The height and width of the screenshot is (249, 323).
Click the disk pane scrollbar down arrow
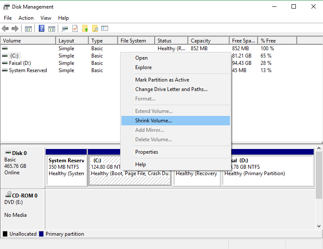pyautogui.click(x=319, y=226)
